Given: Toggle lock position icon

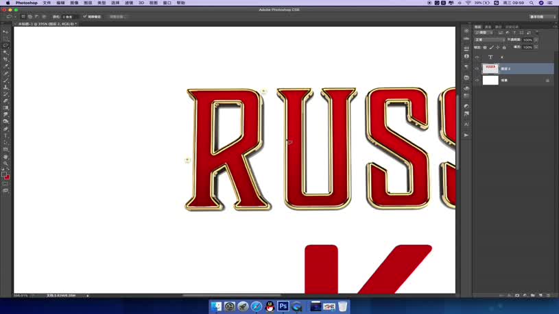Looking at the screenshot, I should [x=498, y=47].
